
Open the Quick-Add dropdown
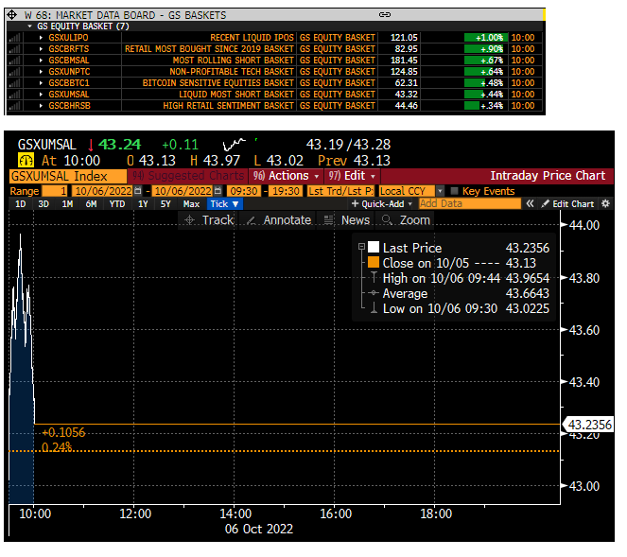click(x=382, y=204)
